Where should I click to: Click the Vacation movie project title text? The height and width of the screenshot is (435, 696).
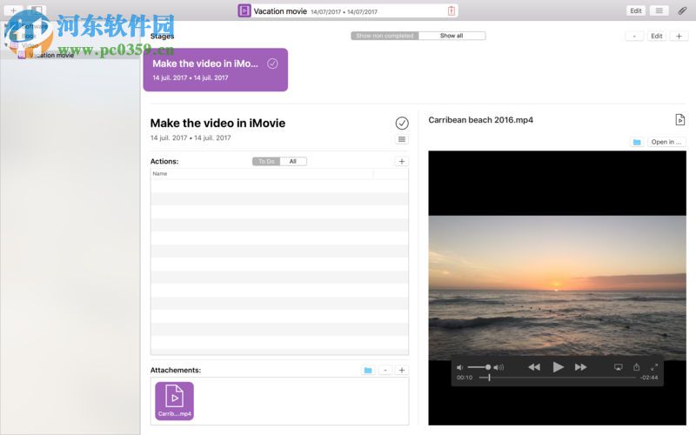(x=280, y=11)
